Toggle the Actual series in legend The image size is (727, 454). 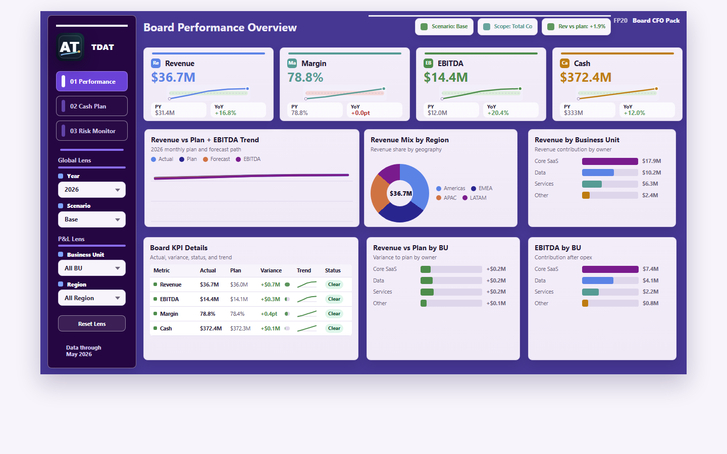tap(162, 159)
